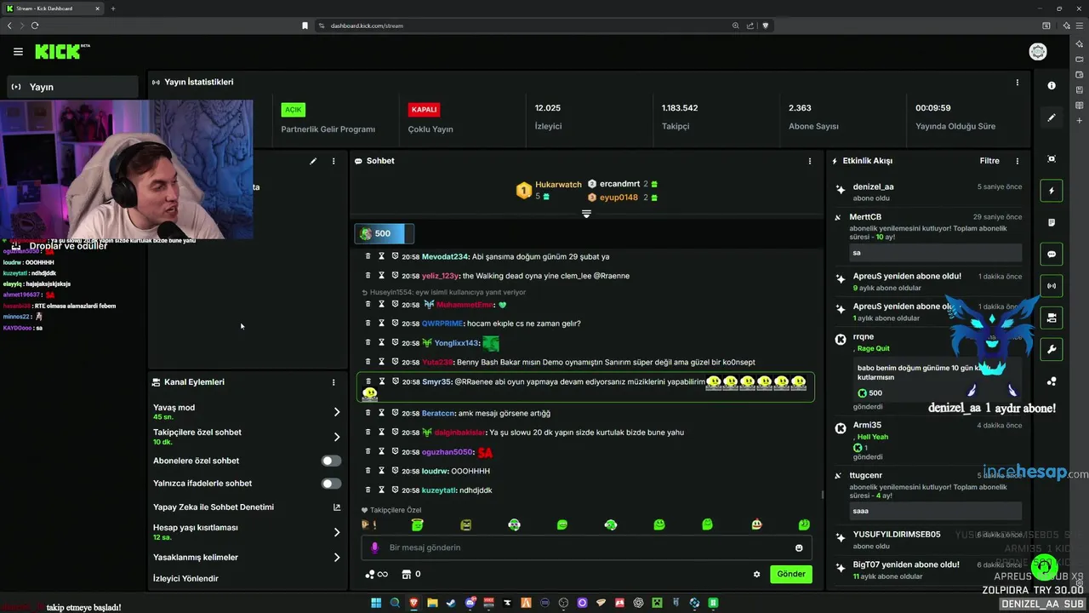Screen dimensions: 1089x613
Task: Click the Windows Start button
Action: click(376, 603)
